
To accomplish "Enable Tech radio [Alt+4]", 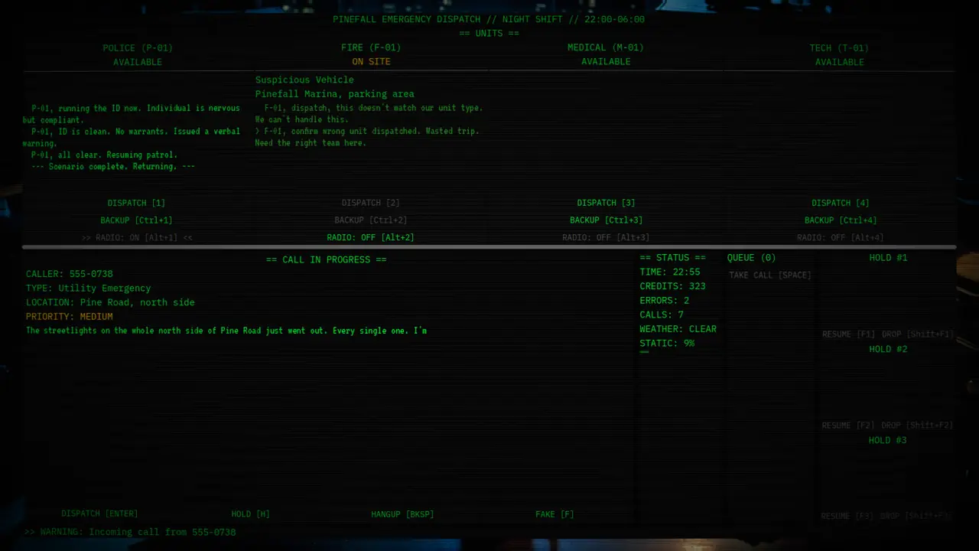I will [841, 238].
